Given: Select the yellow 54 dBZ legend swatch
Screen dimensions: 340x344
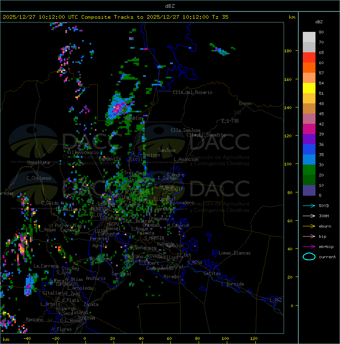Looking at the screenshot, I should [x=309, y=88].
